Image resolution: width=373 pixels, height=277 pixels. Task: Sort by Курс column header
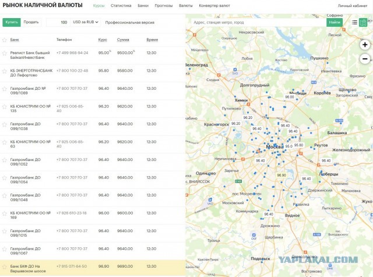pyautogui.click(x=103, y=40)
